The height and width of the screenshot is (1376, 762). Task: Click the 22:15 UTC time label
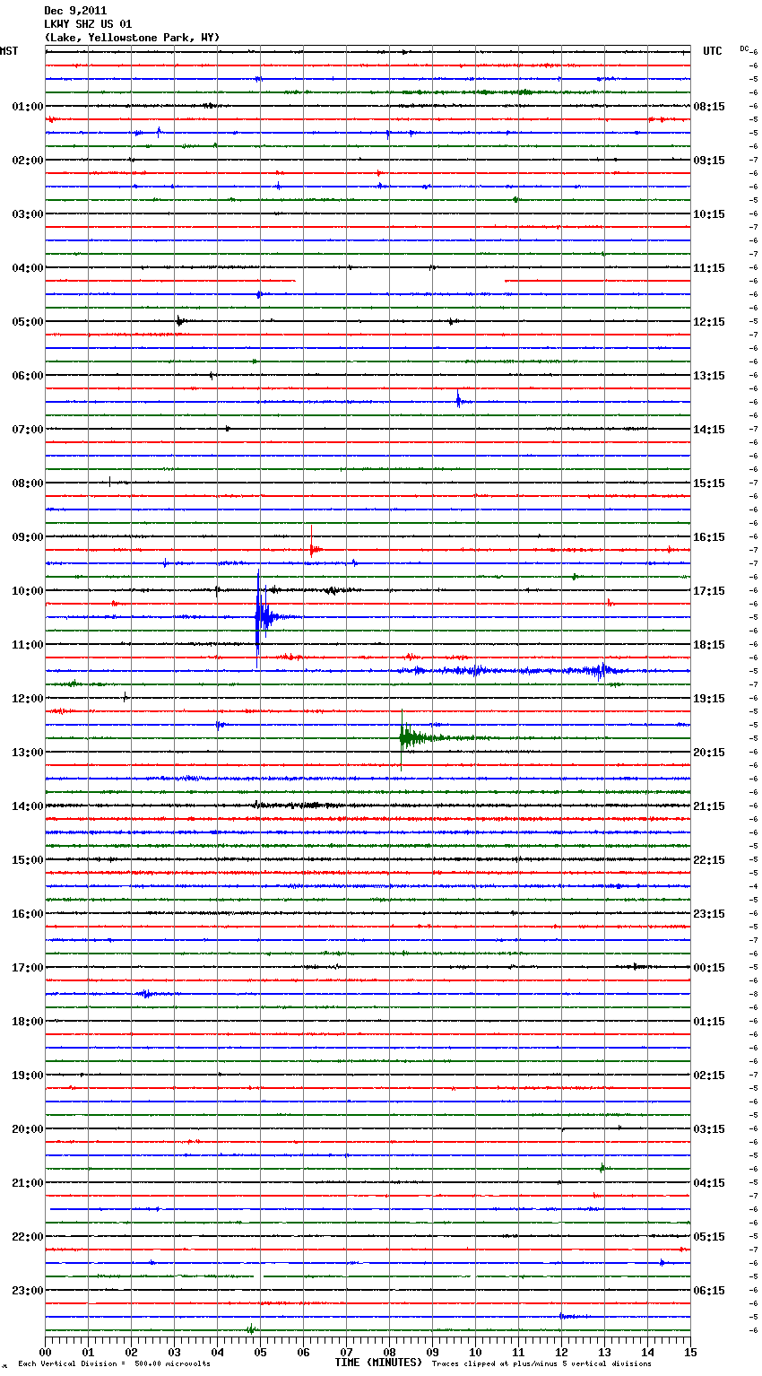709,860
